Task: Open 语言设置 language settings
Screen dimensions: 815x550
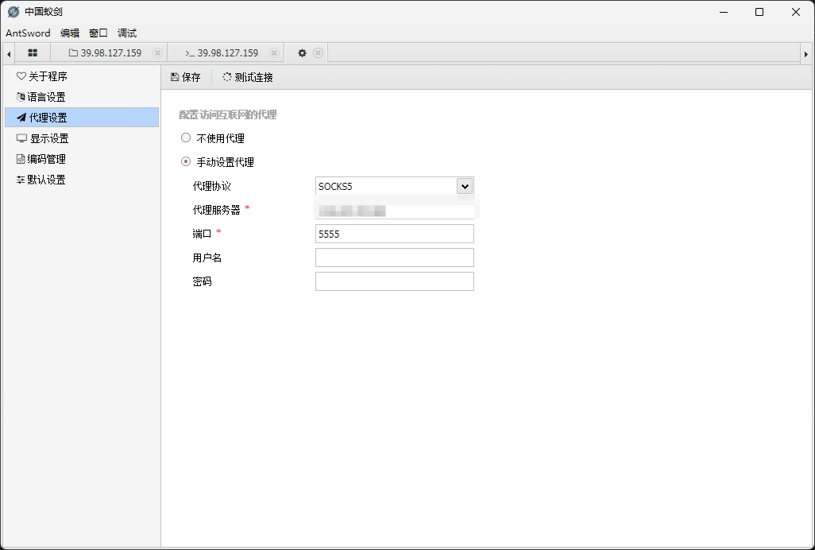Action: pyautogui.click(x=46, y=97)
